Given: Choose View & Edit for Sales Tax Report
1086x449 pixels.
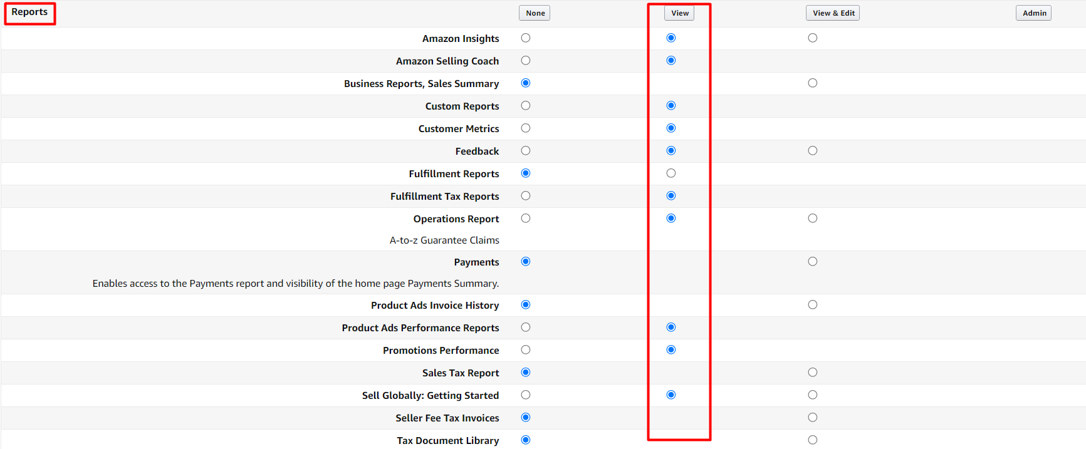Looking at the screenshot, I should (x=813, y=373).
